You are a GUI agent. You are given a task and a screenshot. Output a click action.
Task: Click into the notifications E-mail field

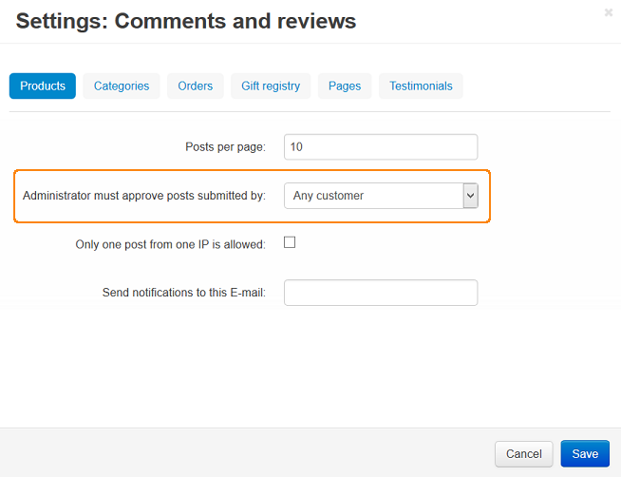click(x=381, y=293)
